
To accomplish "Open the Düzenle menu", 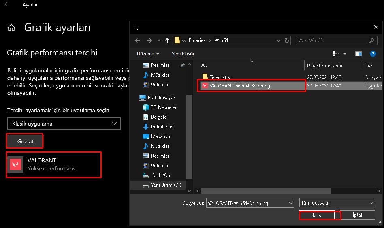I will pyautogui.click(x=148, y=53).
